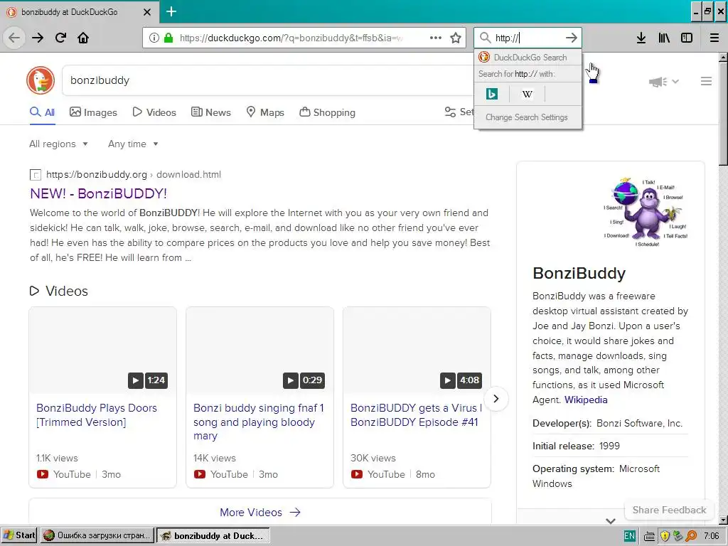Select the All results tab
The width and height of the screenshot is (728, 546).
(42, 112)
